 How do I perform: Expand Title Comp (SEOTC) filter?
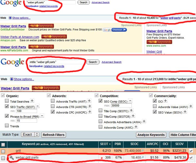(x=131, y=110)
